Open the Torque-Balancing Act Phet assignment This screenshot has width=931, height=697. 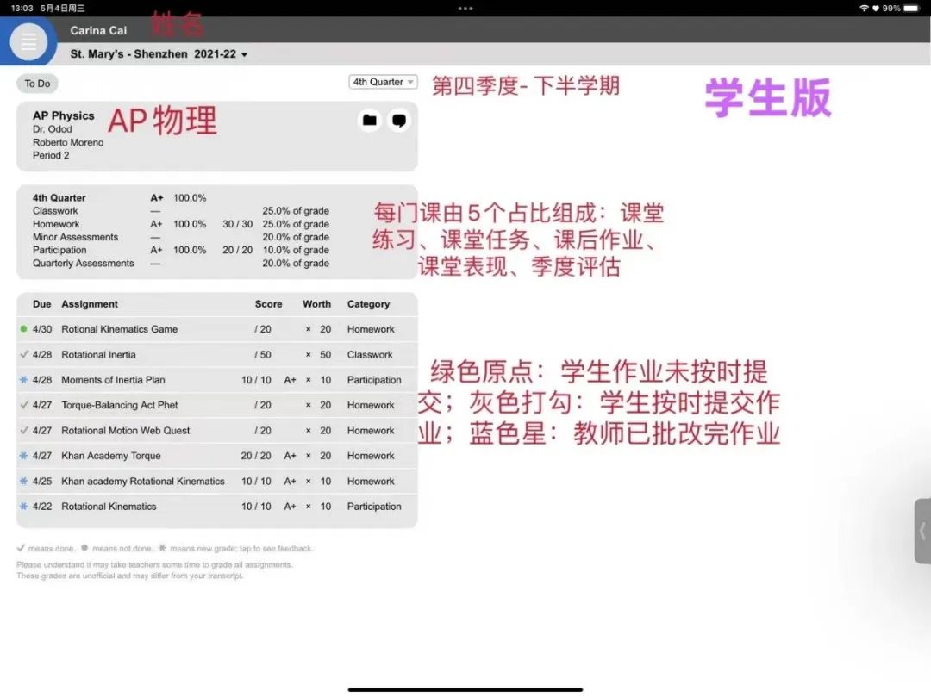[216, 405]
